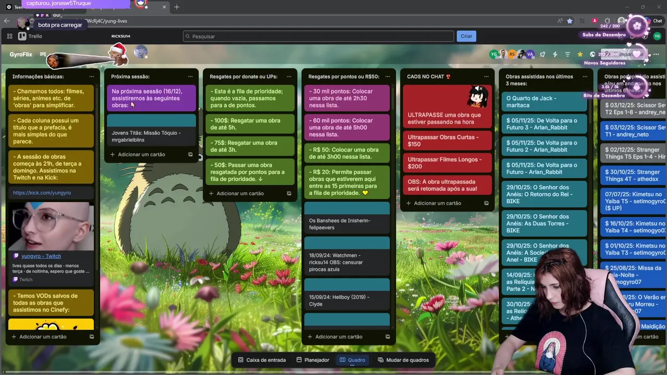
Task: Open the notifications bell in the Trello header
Action: [x=632, y=36]
